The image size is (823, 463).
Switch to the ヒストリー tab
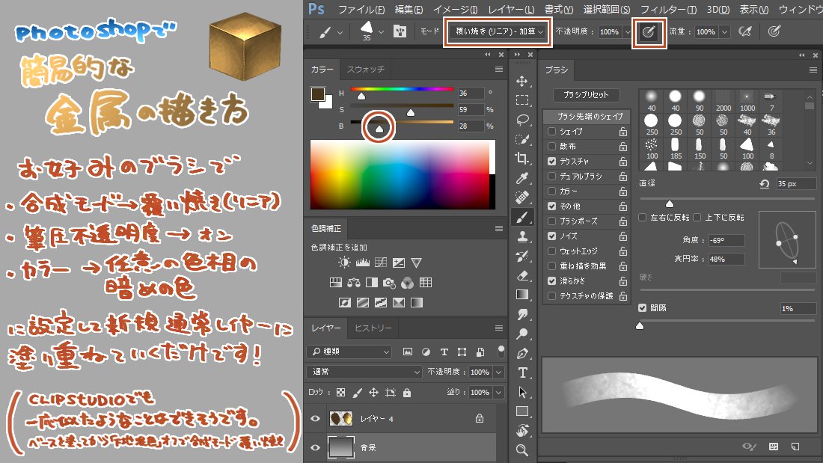click(x=373, y=328)
